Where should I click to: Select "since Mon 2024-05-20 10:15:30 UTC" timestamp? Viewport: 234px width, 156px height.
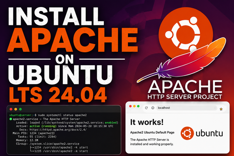86,126
